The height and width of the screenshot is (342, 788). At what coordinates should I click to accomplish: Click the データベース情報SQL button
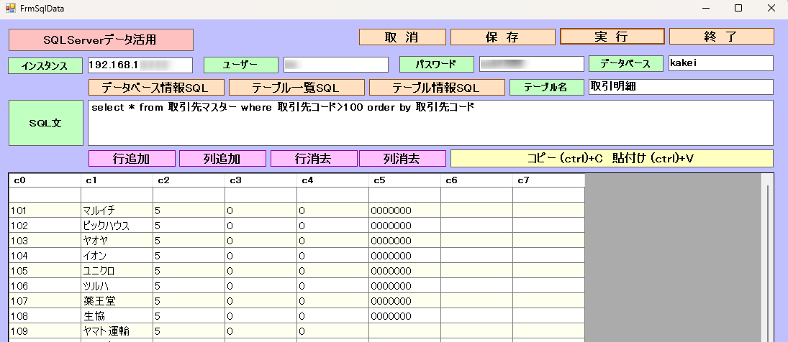click(155, 88)
